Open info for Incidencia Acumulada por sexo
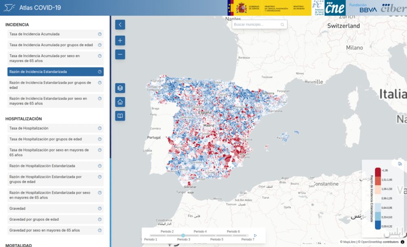 100,56
